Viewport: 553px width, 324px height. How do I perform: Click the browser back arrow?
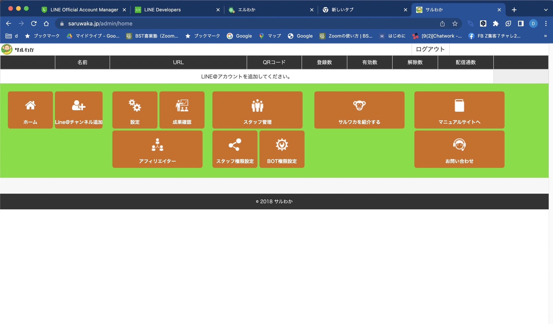tap(9, 23)
